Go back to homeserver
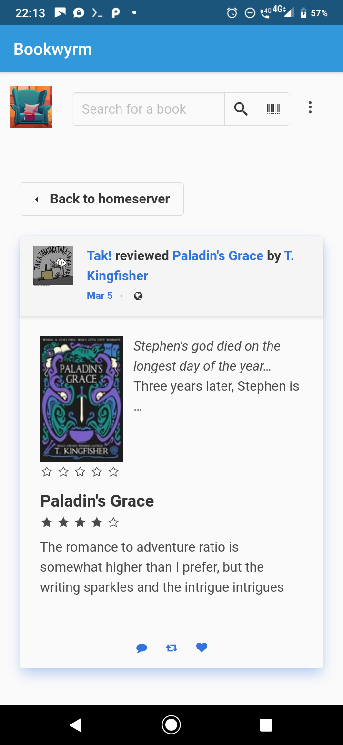 click(102, 199)
